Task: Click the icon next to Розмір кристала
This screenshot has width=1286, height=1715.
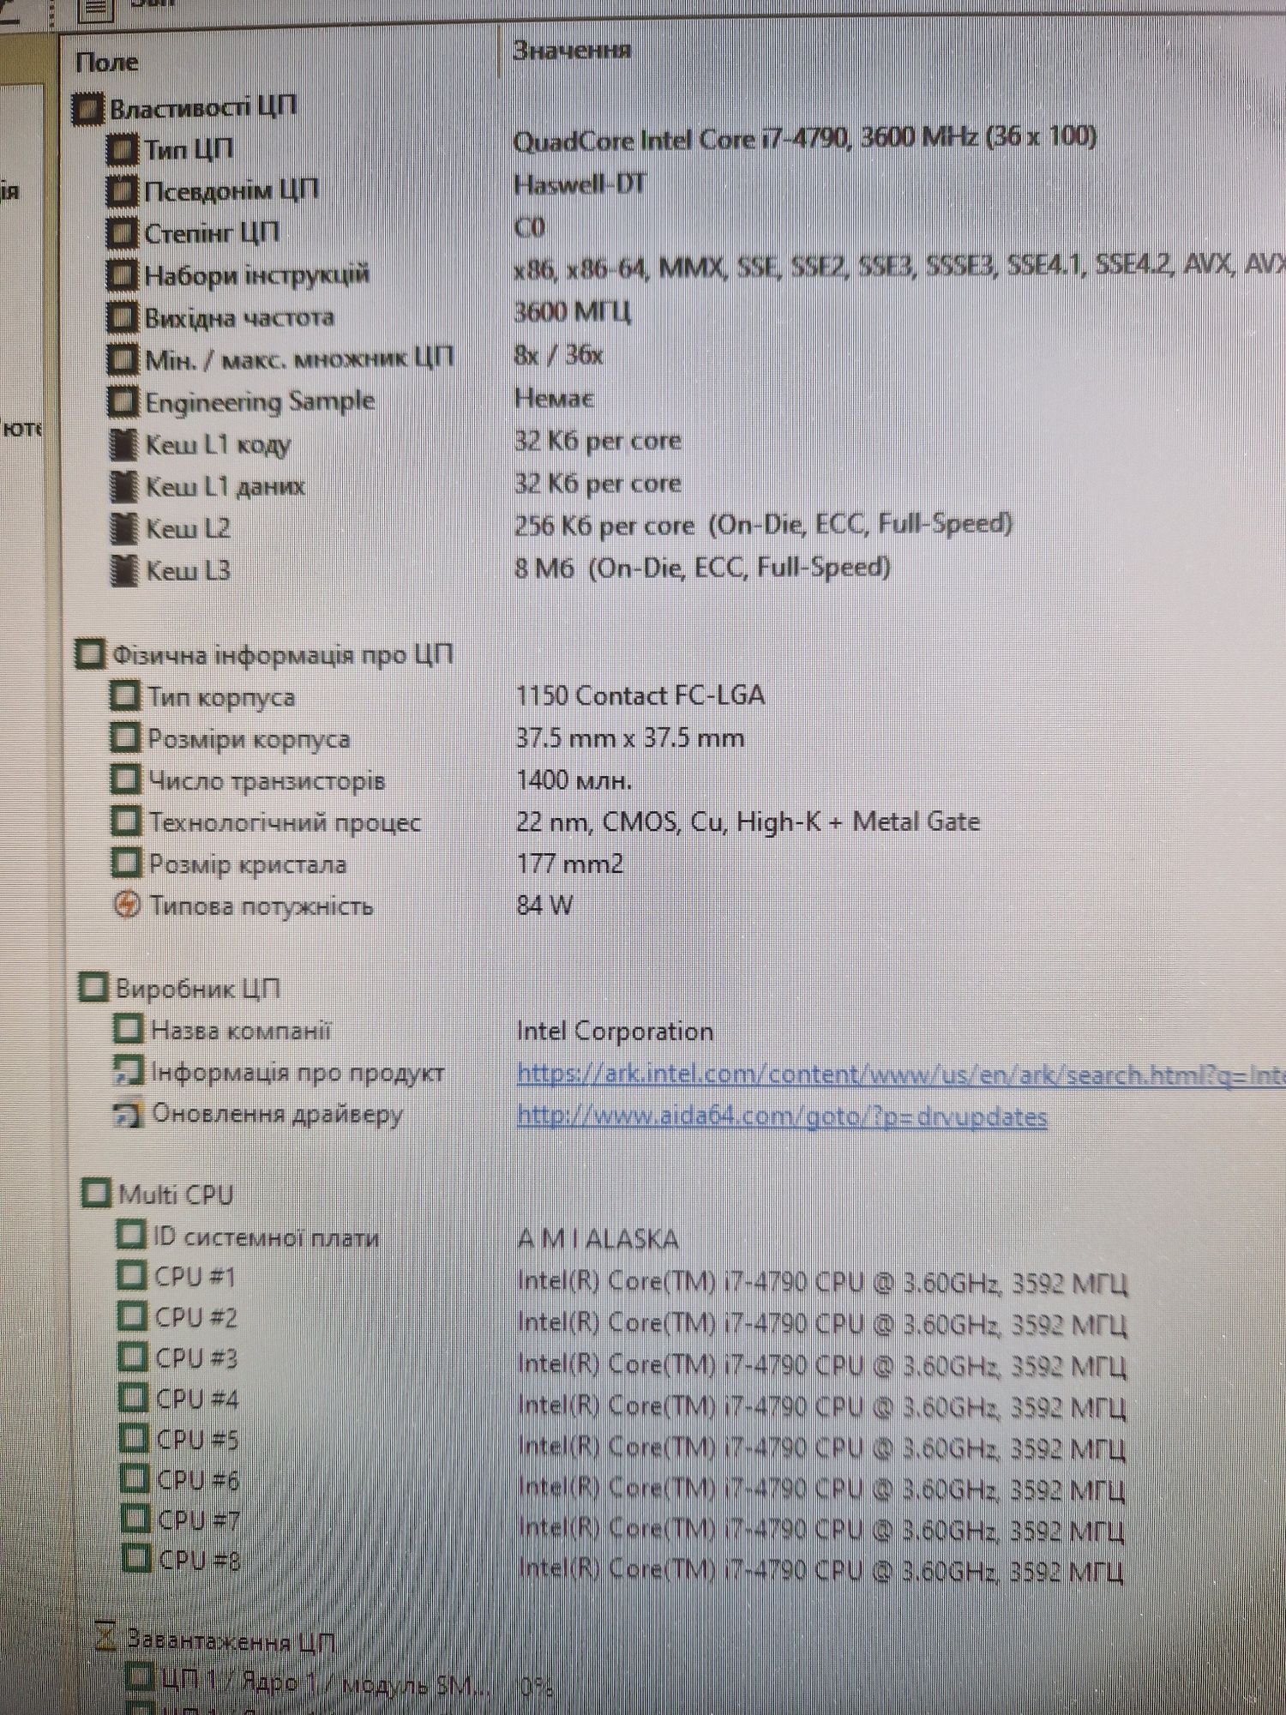Action: 127,864
